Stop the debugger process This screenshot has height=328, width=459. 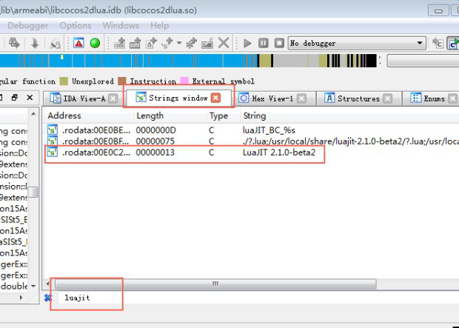[x=279, y=44]
